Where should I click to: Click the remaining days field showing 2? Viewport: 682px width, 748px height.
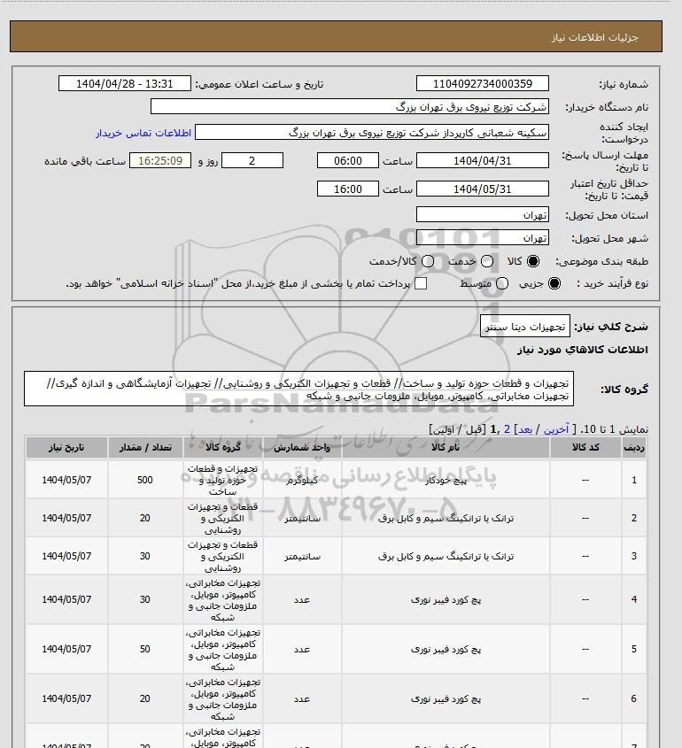[x=252, y=160]
